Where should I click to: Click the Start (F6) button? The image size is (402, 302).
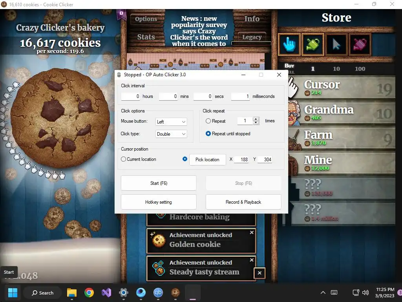tap(159, 183)
